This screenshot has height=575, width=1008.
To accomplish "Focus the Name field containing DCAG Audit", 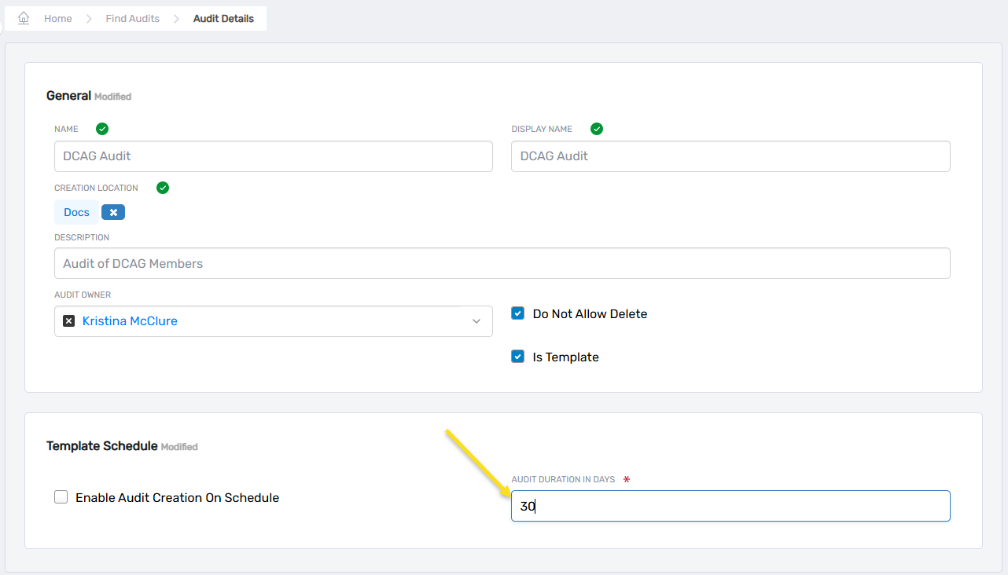I will (273, 156).
